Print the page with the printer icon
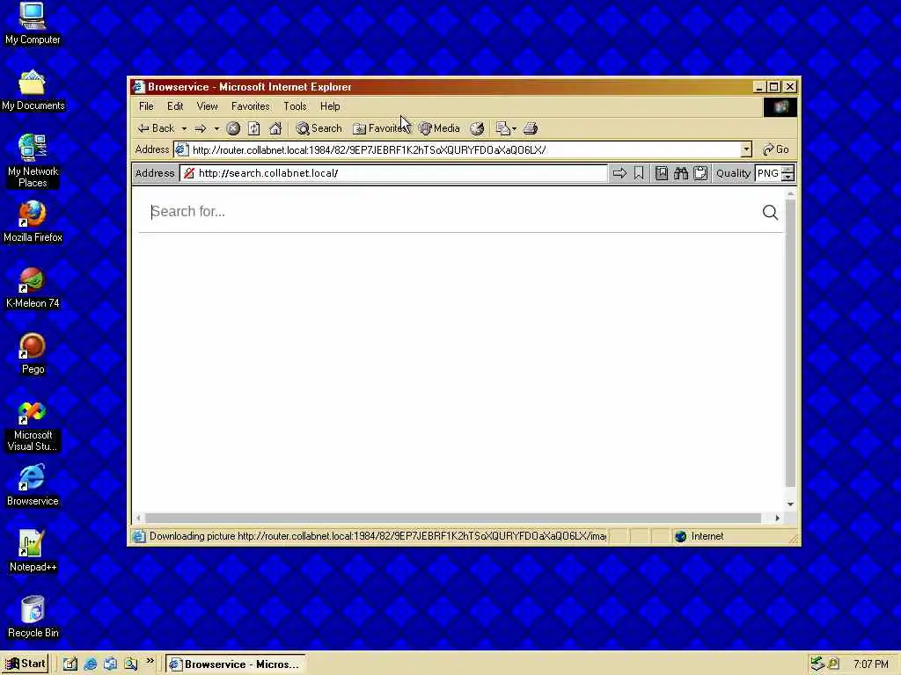This screenshot has height=675, width=901. [531, 128]
